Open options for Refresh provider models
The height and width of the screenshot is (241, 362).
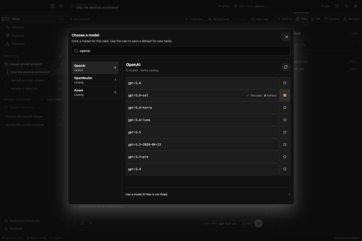click(61, 80)
